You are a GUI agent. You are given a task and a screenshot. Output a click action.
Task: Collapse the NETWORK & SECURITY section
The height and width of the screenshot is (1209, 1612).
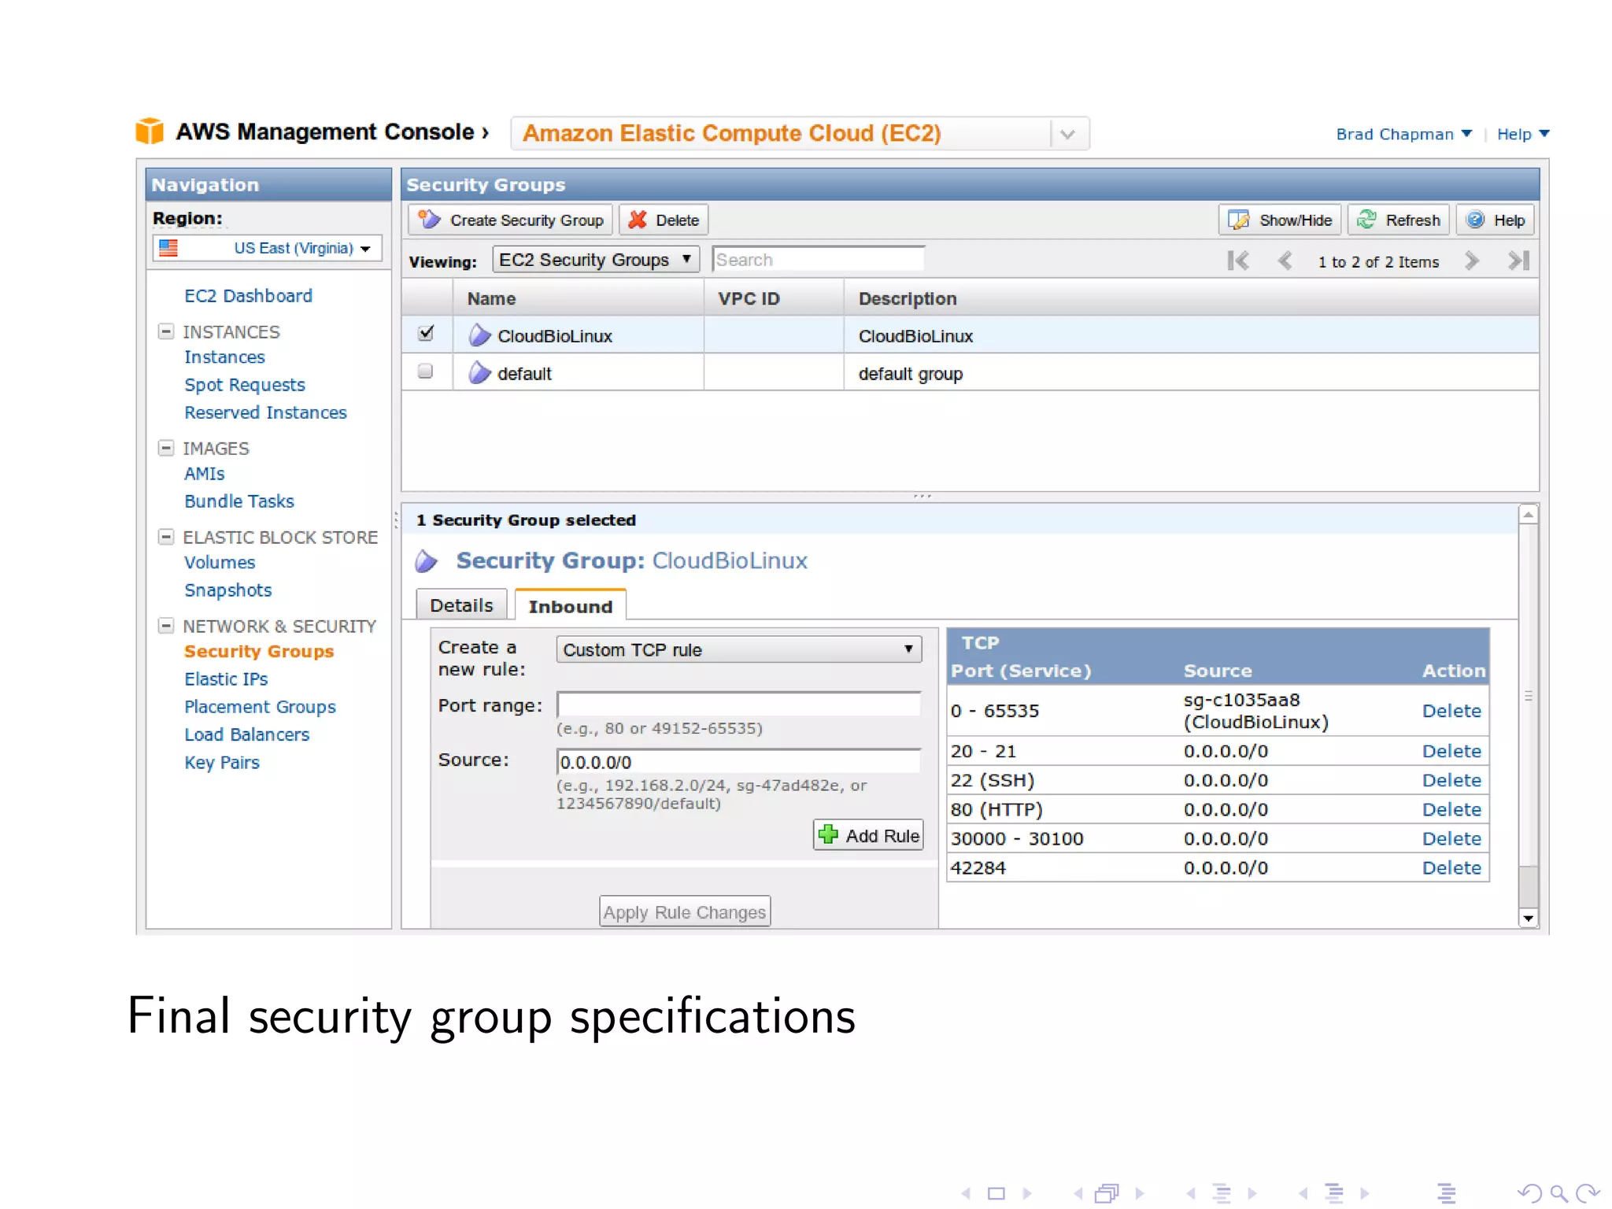[166, 626]
